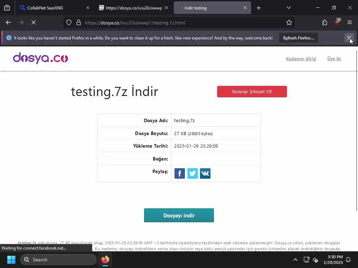Dismiss the Firefox refresh notification bar
This screenshot has width=358, height=268.
349,38
